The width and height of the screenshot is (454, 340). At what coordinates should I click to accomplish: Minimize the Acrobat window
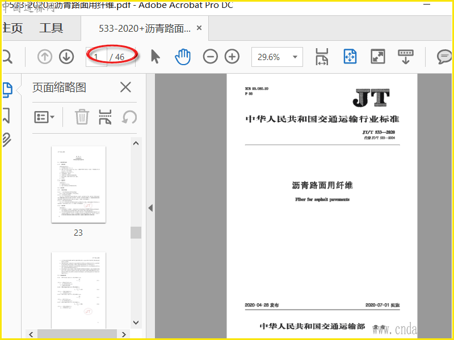pos(427,5)
